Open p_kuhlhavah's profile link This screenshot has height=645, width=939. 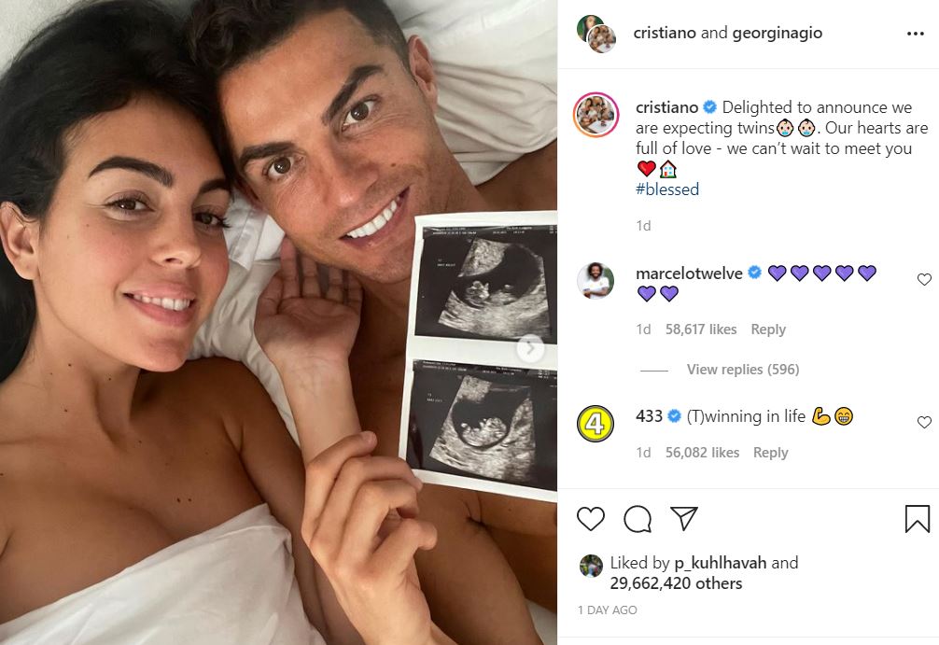tap(721, 563)
